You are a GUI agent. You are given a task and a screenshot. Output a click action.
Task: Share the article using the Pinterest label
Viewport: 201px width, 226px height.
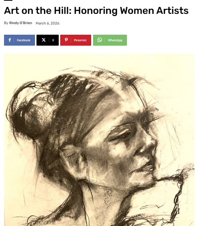pos(80,40)
